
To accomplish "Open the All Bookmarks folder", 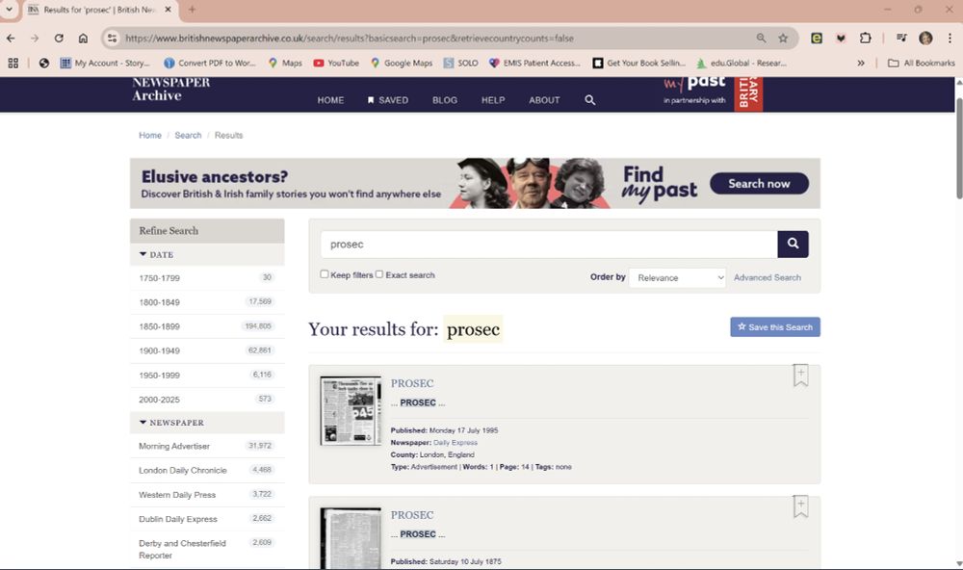I will [922, 63].
